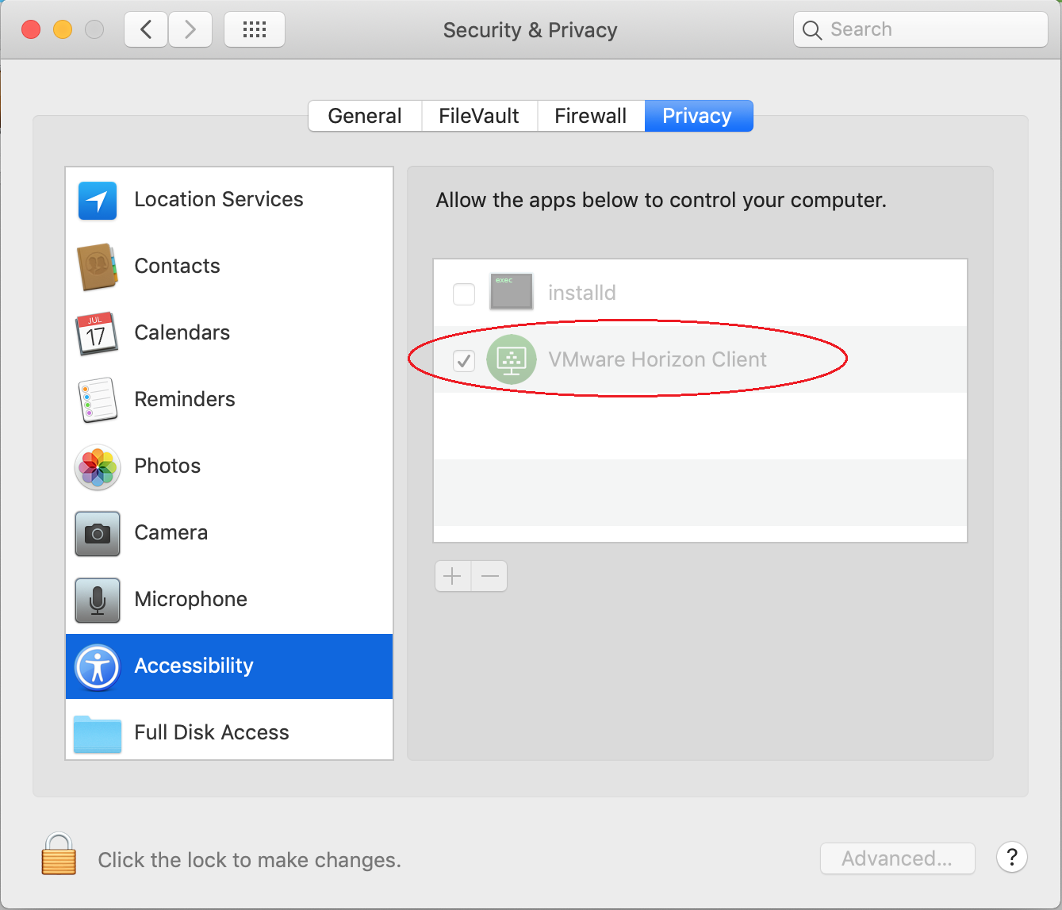Click the Calendars icon in the sidebar
1062x910 pixels.
pos(97,334)
